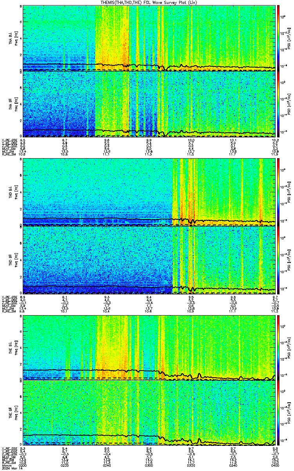
Task: Click the THA B∥ y-axis label
Action: click(11, 104)
